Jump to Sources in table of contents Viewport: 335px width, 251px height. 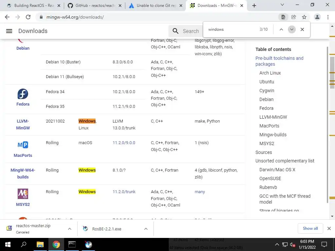tap(264, 152)
